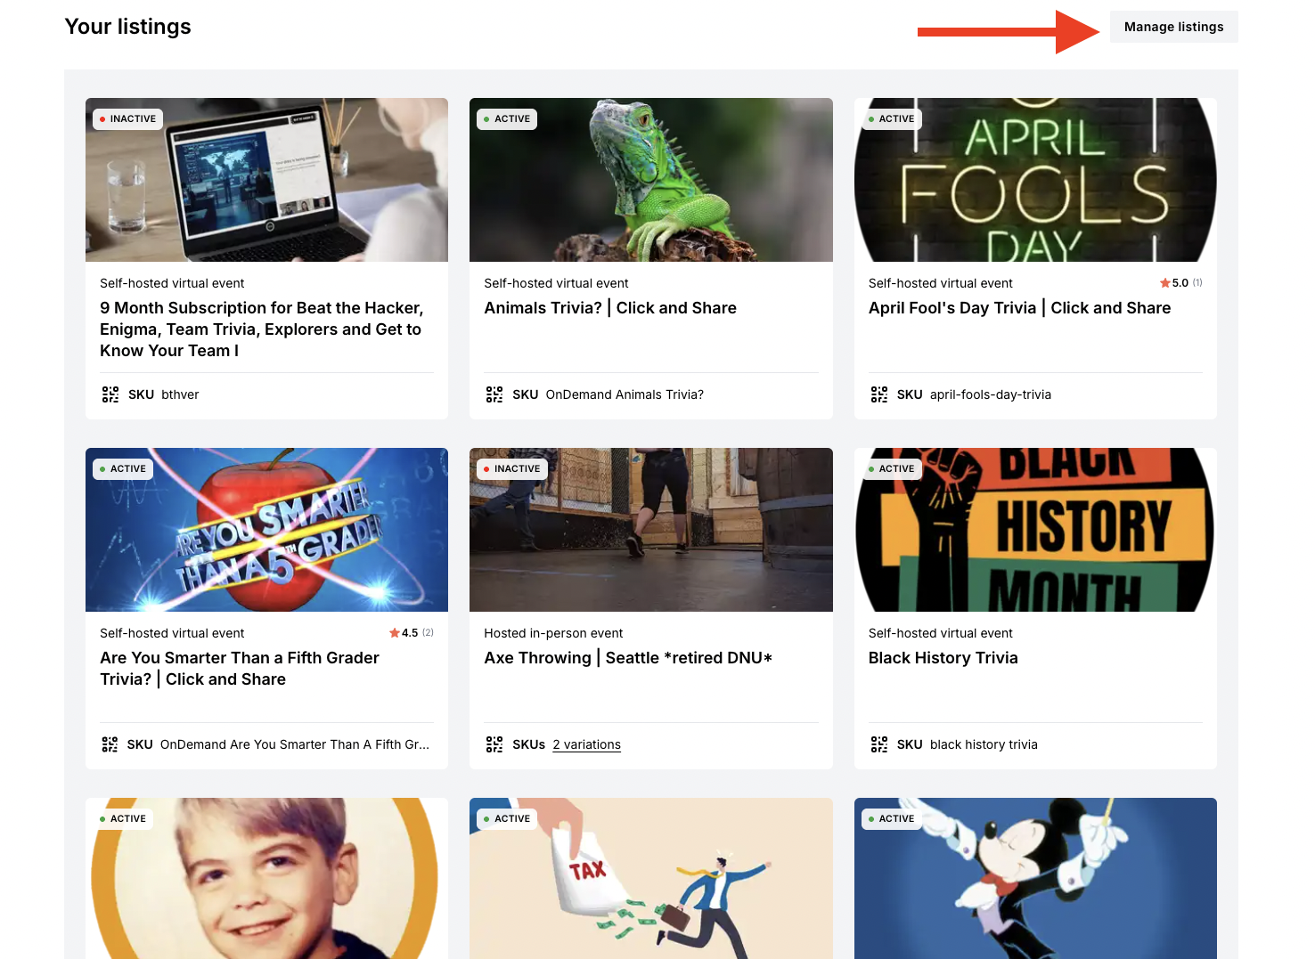Click the ACTIVE badge on the Mickey Mouse card

point(891,818)
